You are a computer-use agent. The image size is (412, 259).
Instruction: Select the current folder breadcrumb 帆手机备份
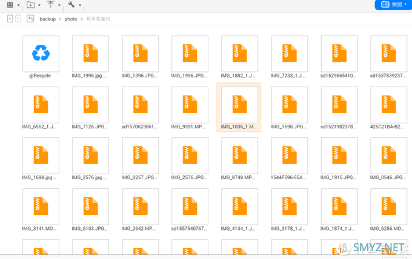point(98,19)
